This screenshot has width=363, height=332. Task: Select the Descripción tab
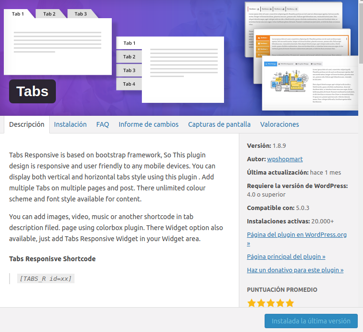(x=27, y=124)
